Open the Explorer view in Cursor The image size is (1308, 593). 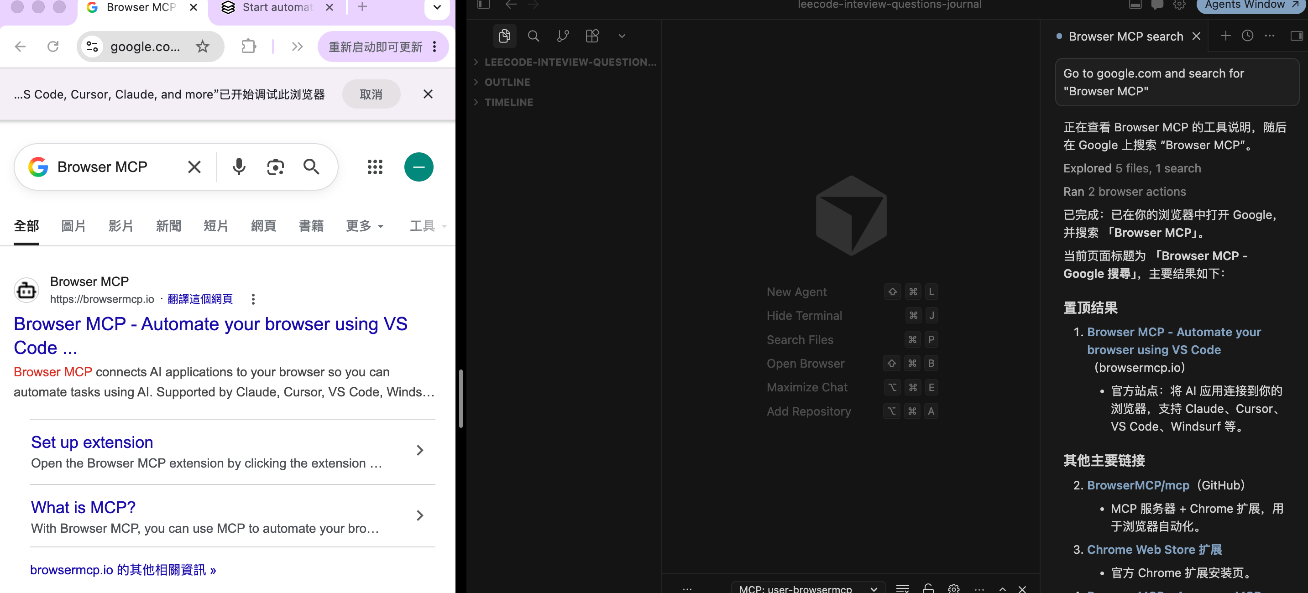coord(504,36)
